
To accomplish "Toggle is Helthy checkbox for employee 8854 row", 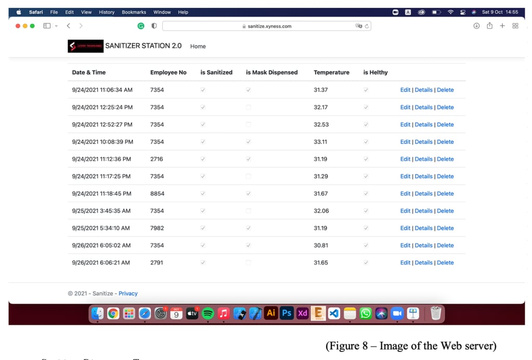I will pyautogui.click(x=366, y=193).
